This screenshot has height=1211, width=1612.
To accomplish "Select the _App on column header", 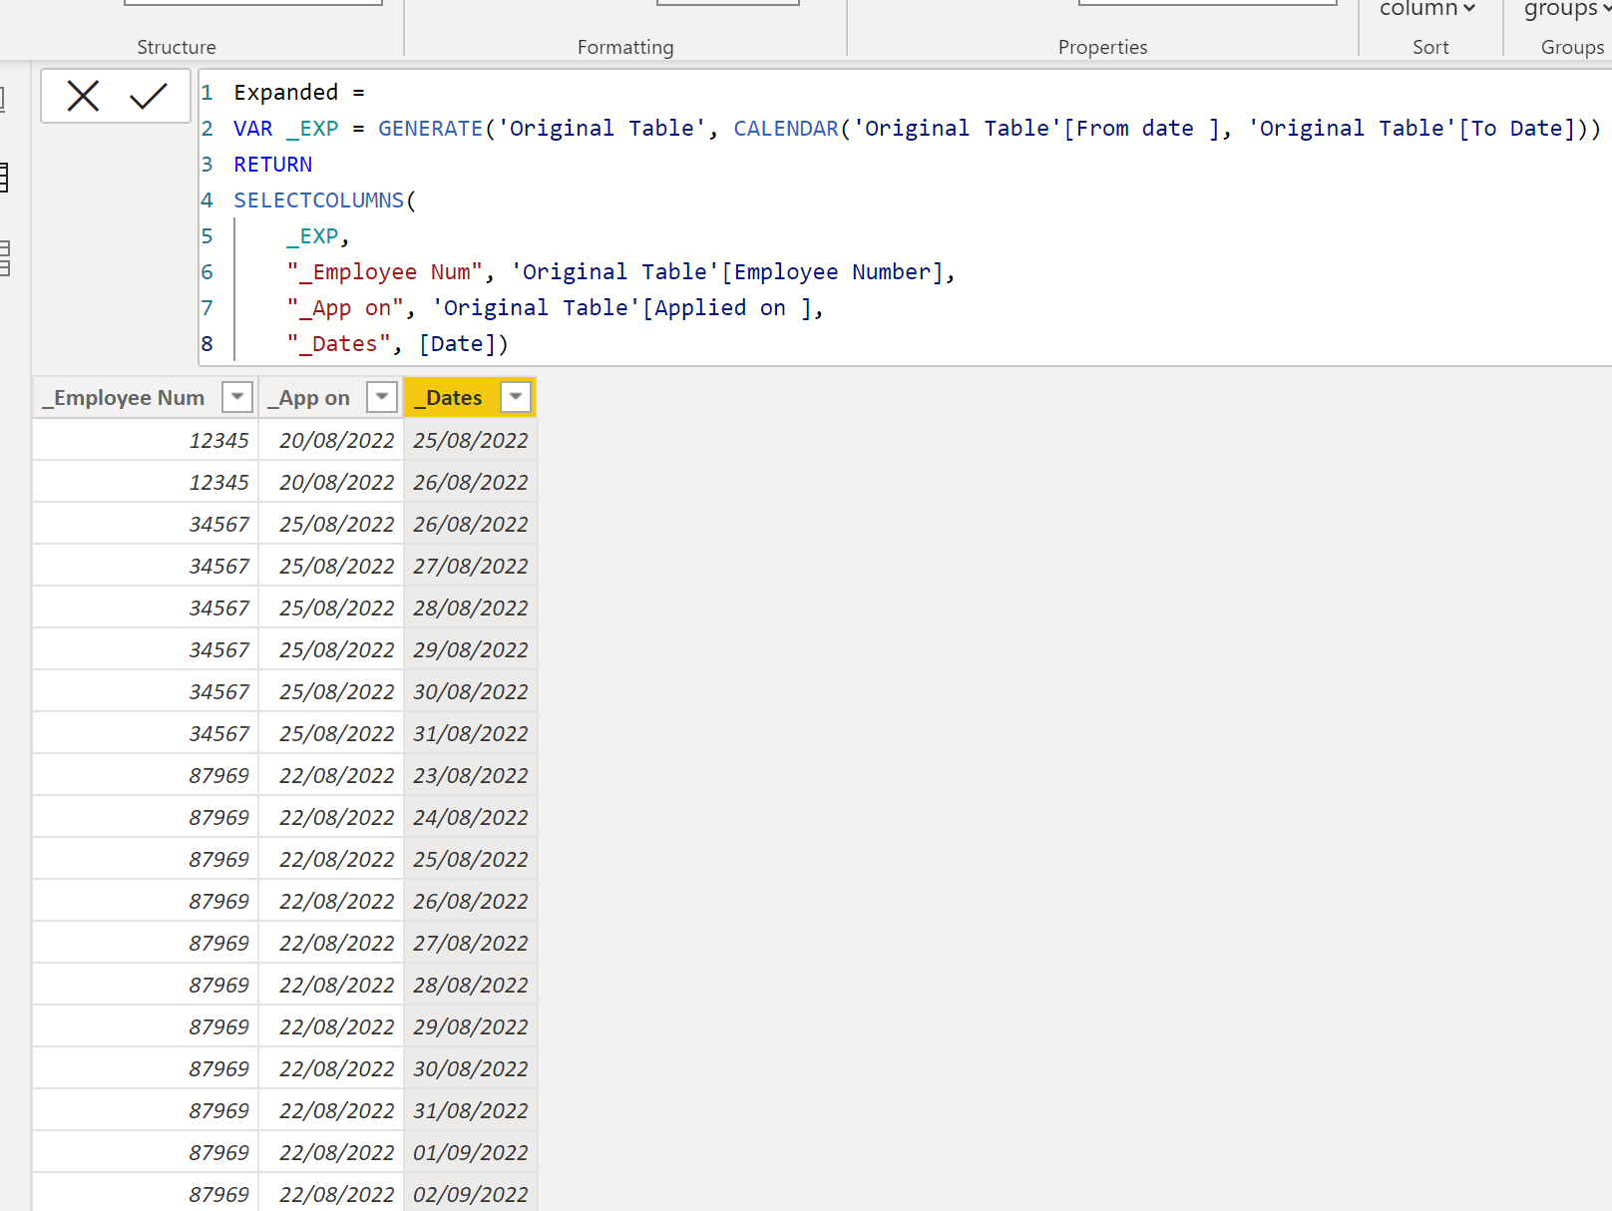I will 331,397.
